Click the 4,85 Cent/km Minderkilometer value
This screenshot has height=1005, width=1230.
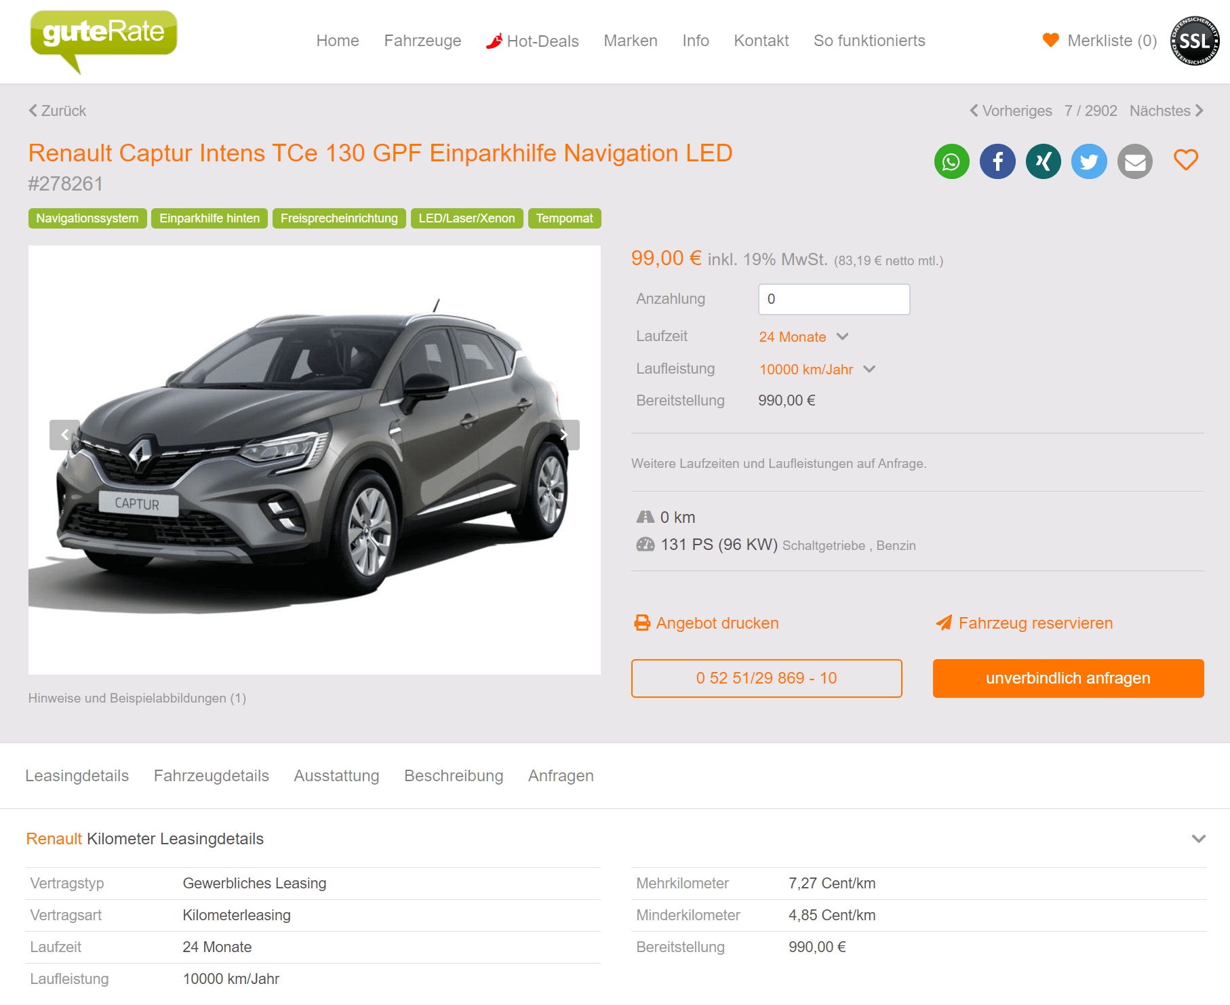pos(832,915)
